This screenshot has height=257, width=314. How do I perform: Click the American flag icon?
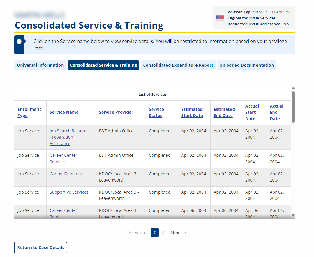[220, 18]
